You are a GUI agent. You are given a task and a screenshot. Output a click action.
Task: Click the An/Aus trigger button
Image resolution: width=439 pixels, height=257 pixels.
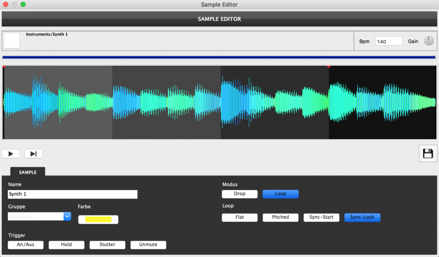pyautogui.click(x=25, y=245)
